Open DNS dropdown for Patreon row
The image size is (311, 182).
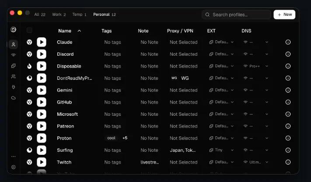[x=256, y=126]
